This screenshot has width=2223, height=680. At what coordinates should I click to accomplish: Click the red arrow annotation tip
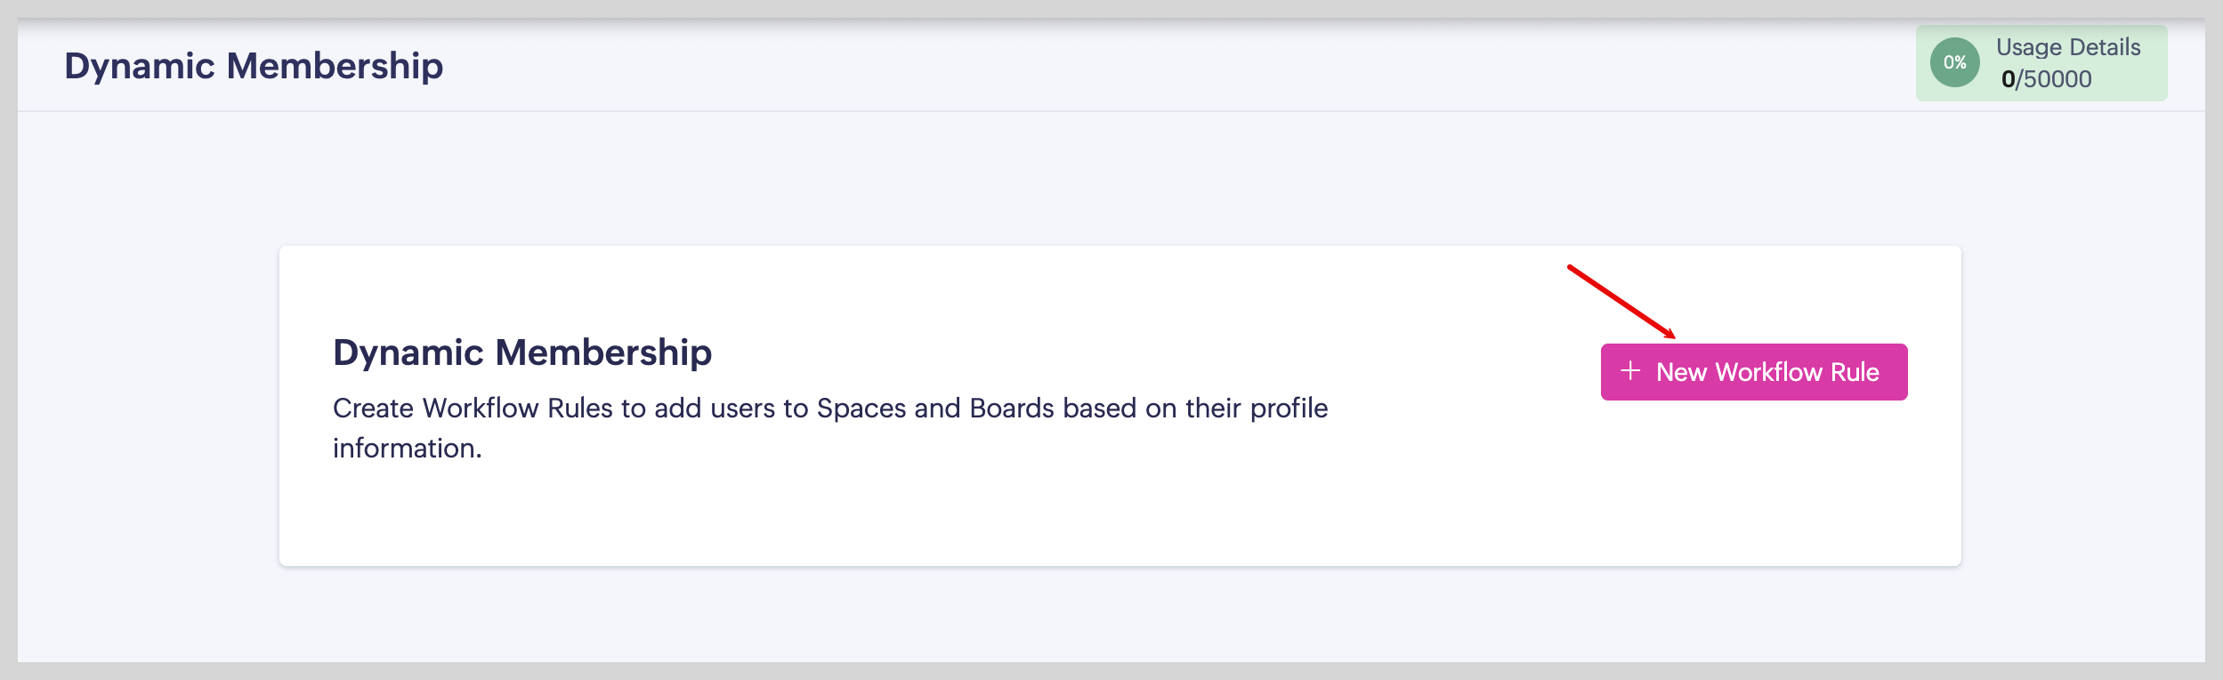click(1672, 336)
